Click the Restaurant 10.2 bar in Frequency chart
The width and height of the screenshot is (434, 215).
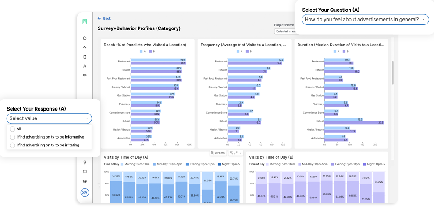point(256,60)
